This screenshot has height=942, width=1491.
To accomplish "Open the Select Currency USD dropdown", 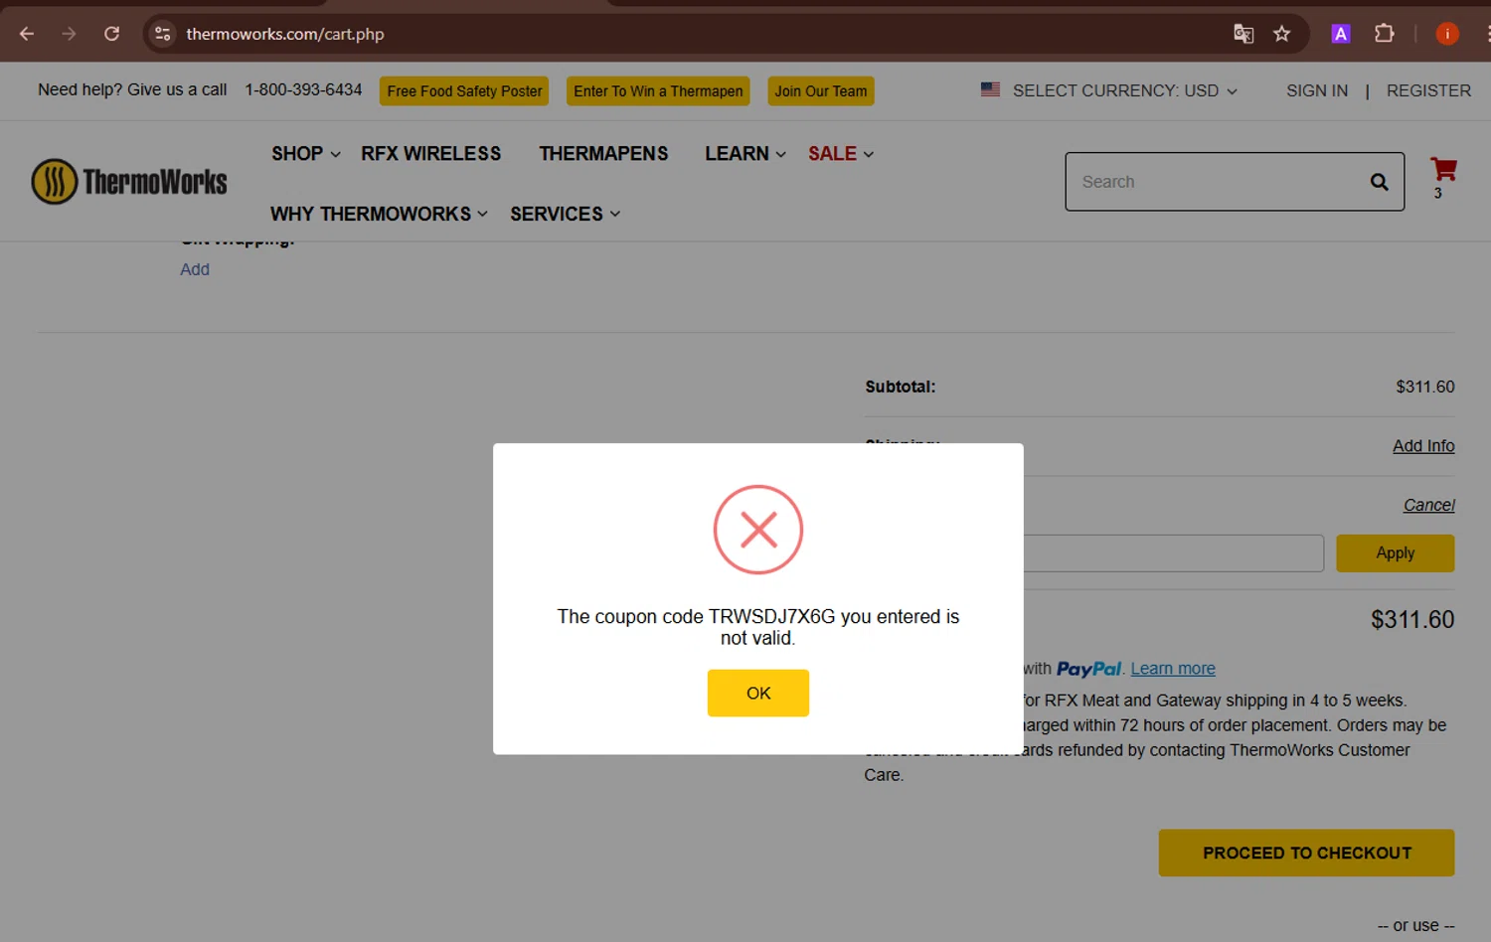I will click(1124, 90).
